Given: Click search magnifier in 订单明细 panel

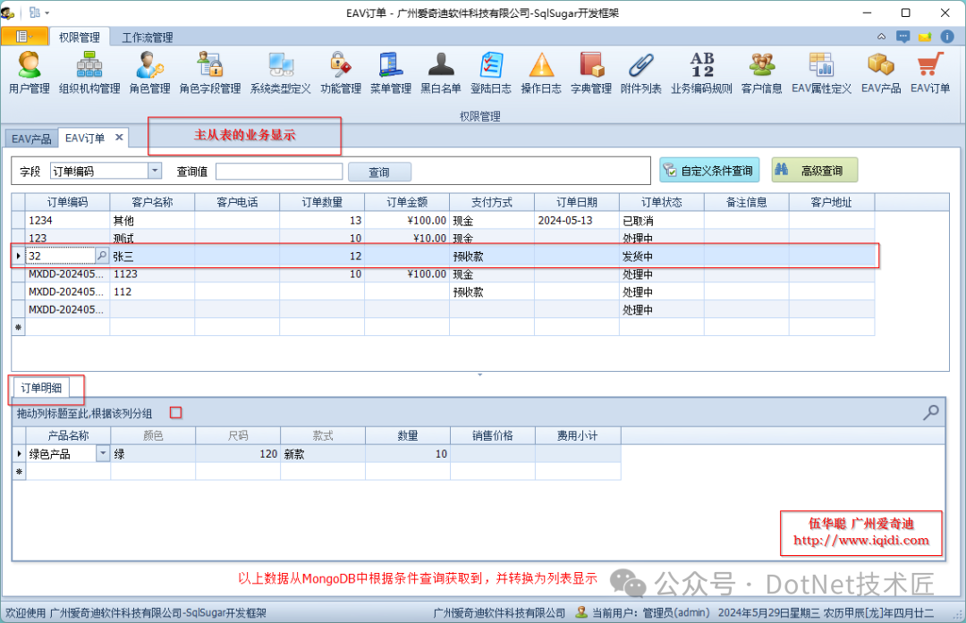Looking at the screenshot, I should click(931, 412).
